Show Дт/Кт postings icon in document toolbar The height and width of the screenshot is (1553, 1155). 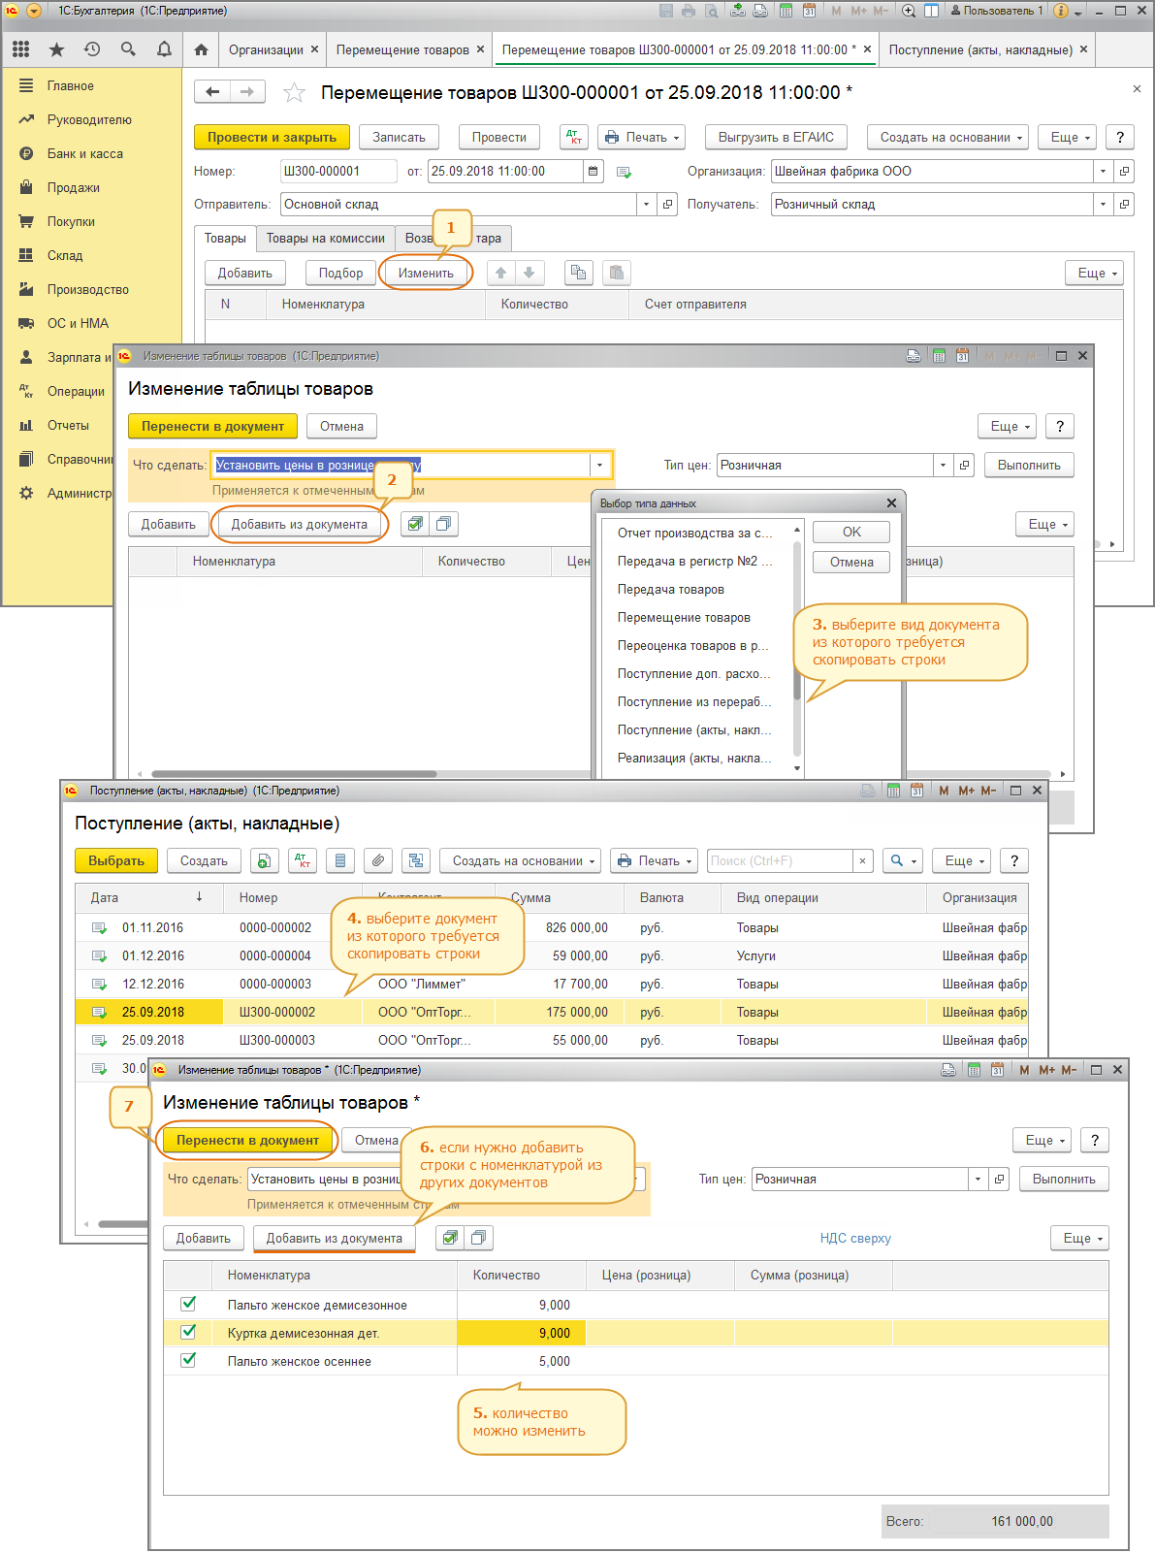(574, 138)
